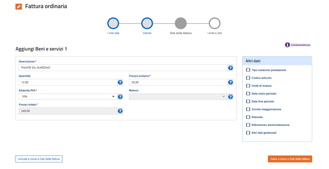Screen dimensions: 329x169
Task: Open help icon for Aliquota IVA field
Action: pos(120,97)
